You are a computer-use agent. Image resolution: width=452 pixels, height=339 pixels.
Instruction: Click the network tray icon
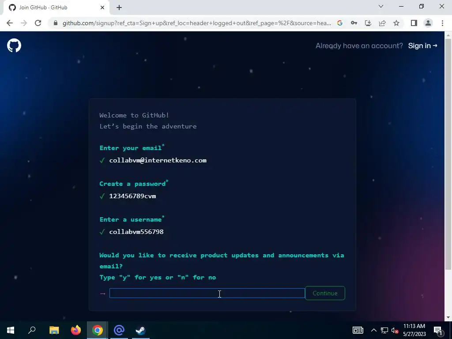[x=384, y=330]
